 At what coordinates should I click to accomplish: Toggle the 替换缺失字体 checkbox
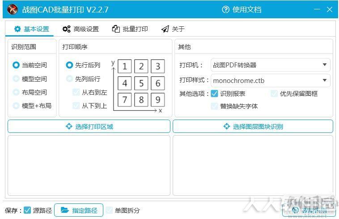click(x=214, y=106)
